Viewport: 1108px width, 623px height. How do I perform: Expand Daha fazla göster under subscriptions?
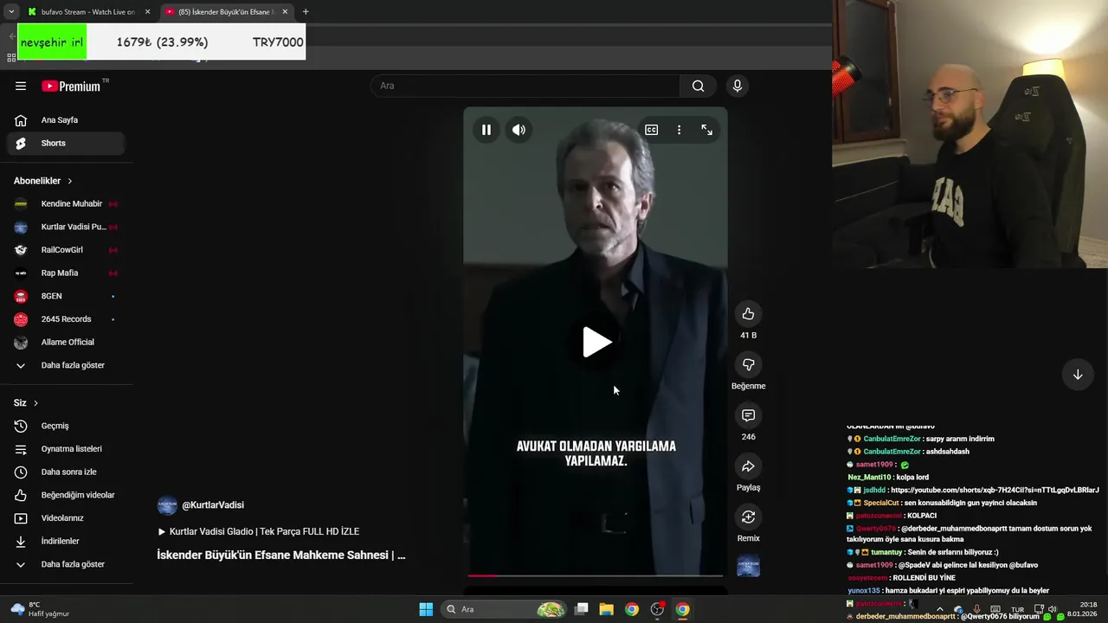tap(65, 365)
